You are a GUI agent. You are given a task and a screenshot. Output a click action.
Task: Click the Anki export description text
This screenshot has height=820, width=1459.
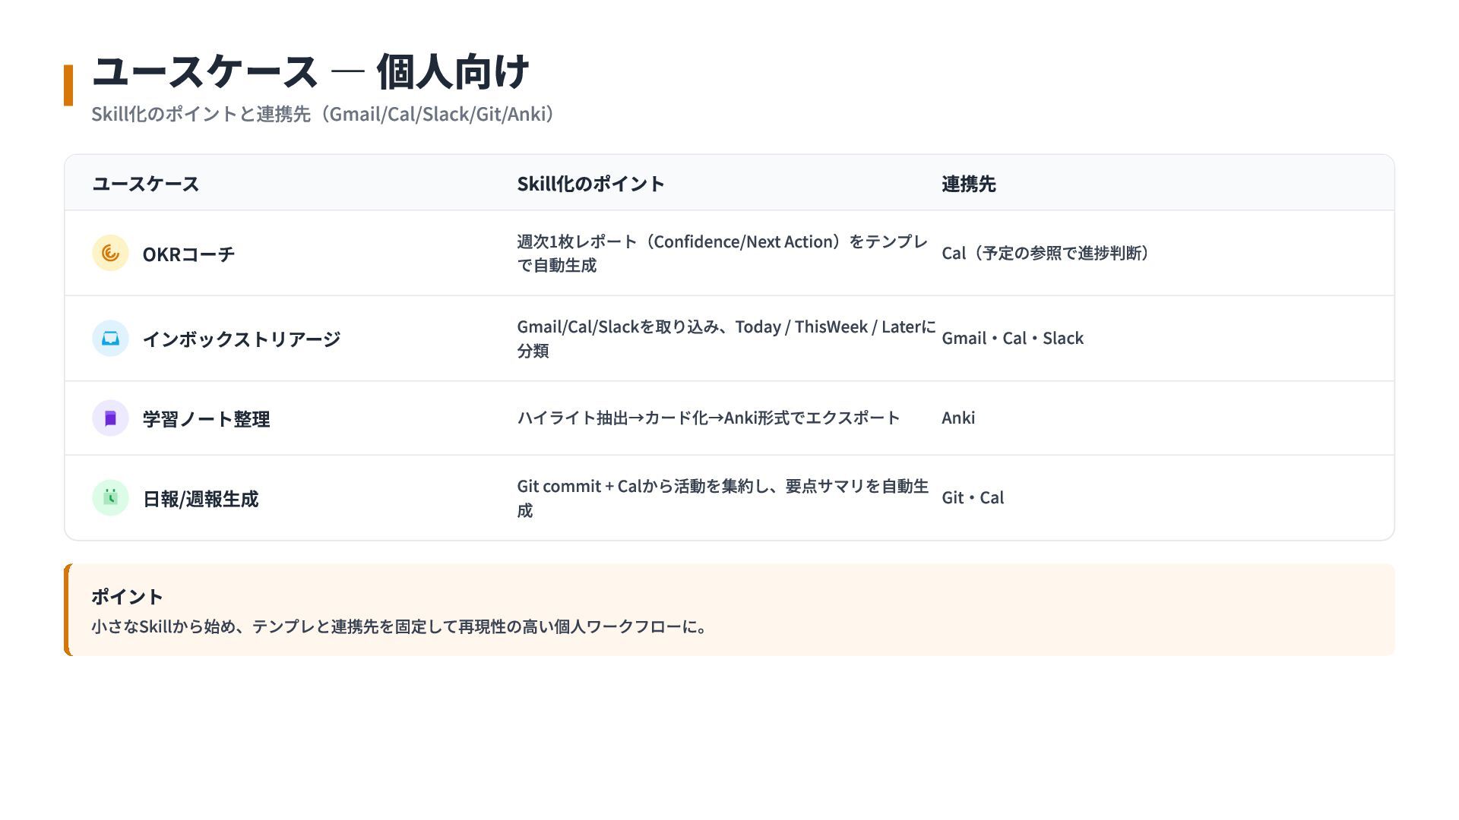[708, 418]
